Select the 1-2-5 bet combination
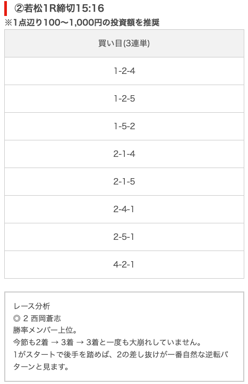 point(124,99)
